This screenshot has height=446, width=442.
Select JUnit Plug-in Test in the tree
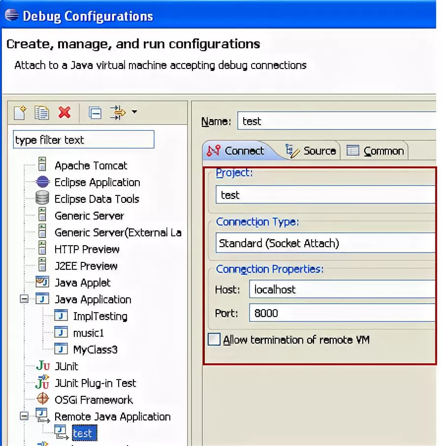pyautogui.click(x=95, y=383)
